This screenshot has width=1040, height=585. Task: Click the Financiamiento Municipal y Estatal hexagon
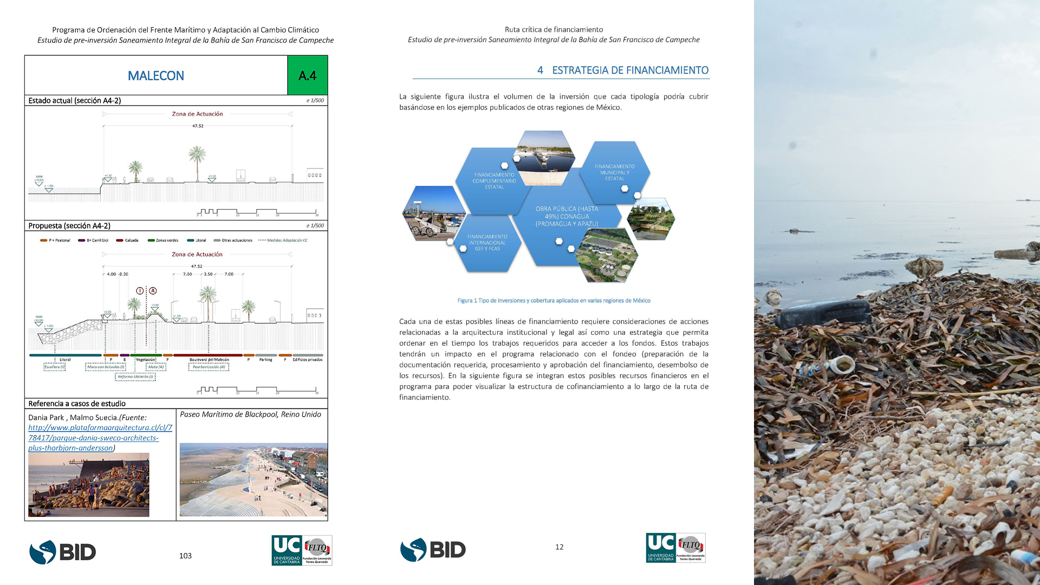pos(614,172)
